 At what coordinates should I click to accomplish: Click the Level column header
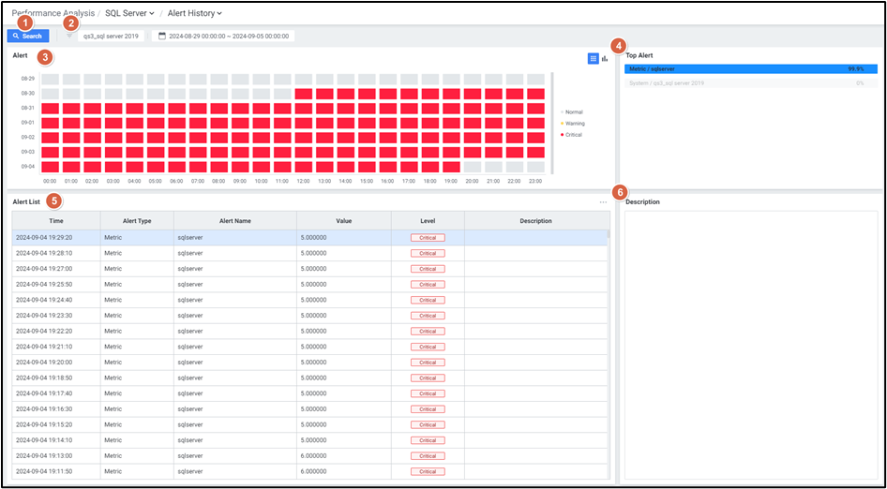pyautogui.click(x=428, y=221)
